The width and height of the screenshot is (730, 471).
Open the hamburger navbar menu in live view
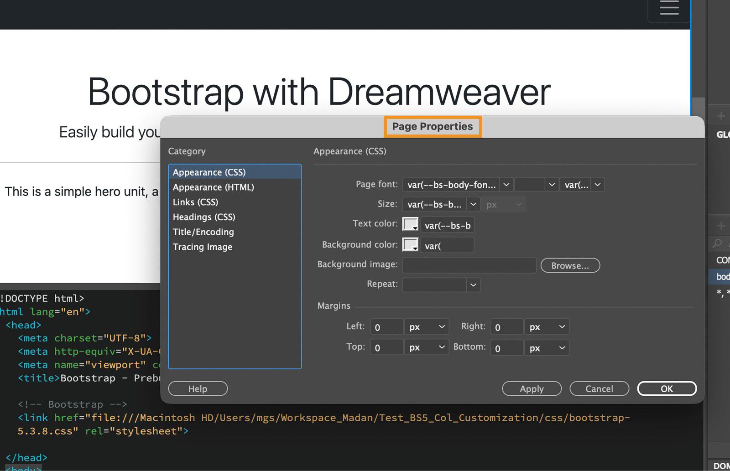[x=669, y=8]
